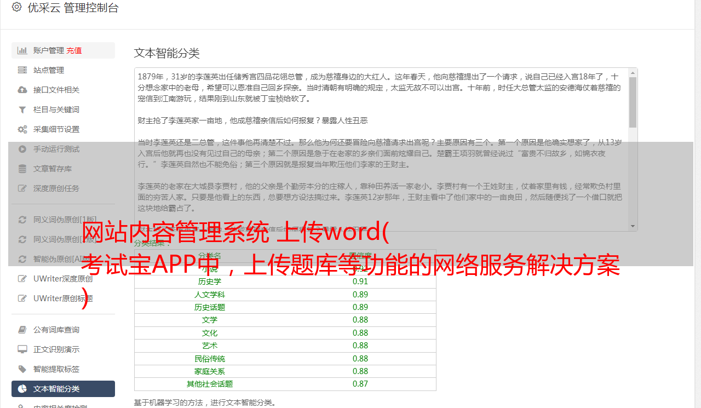Click the 优采云 管理控制台 header title
The height and width of the screenshot is (408, 701).
pyautogui.click(x=73, y=8)
